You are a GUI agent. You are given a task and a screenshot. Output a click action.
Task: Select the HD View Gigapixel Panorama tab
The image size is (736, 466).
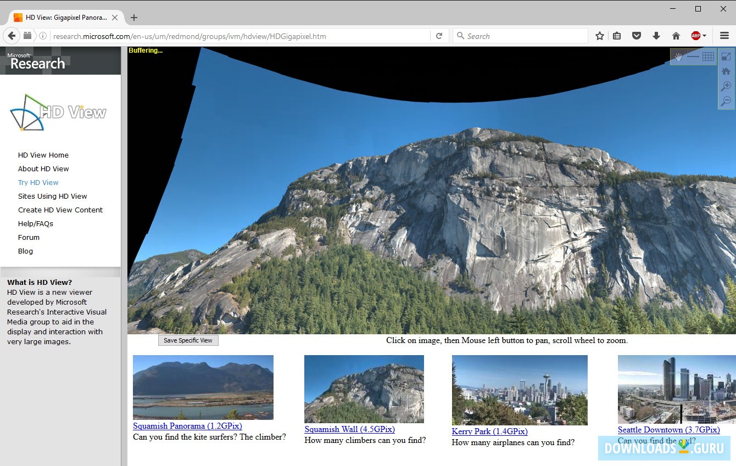[66, 18]
